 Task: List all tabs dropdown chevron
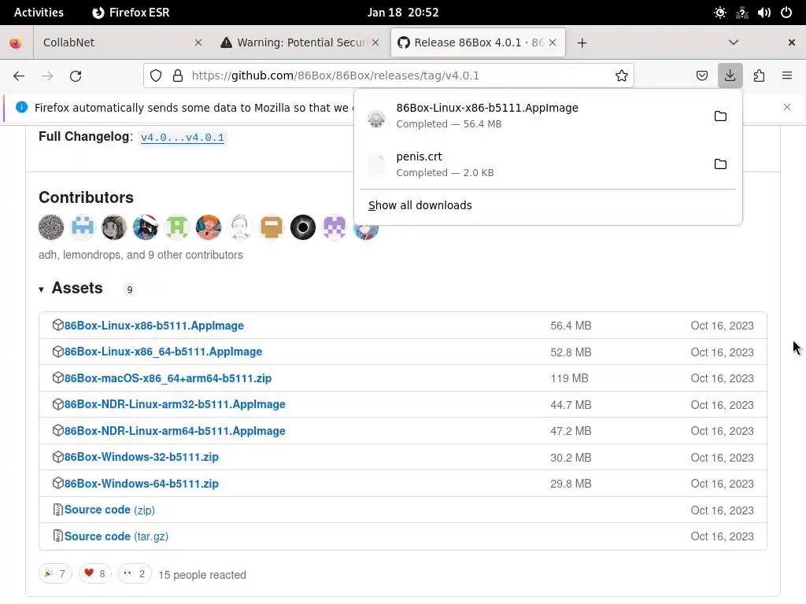(734, 42)
